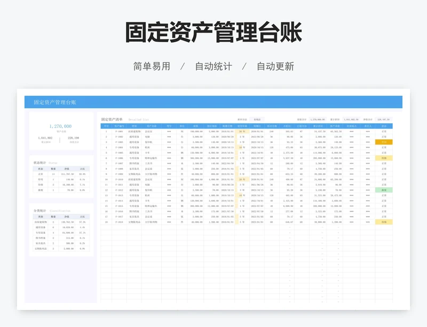
Task: Select the blue banner title 固定资产管理台账
Action: tap(55, 102)
